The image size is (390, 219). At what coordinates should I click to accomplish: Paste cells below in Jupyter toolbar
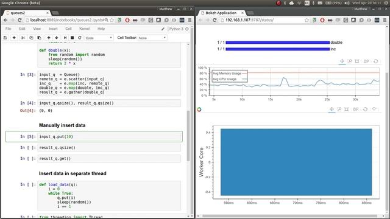point(39,38)
